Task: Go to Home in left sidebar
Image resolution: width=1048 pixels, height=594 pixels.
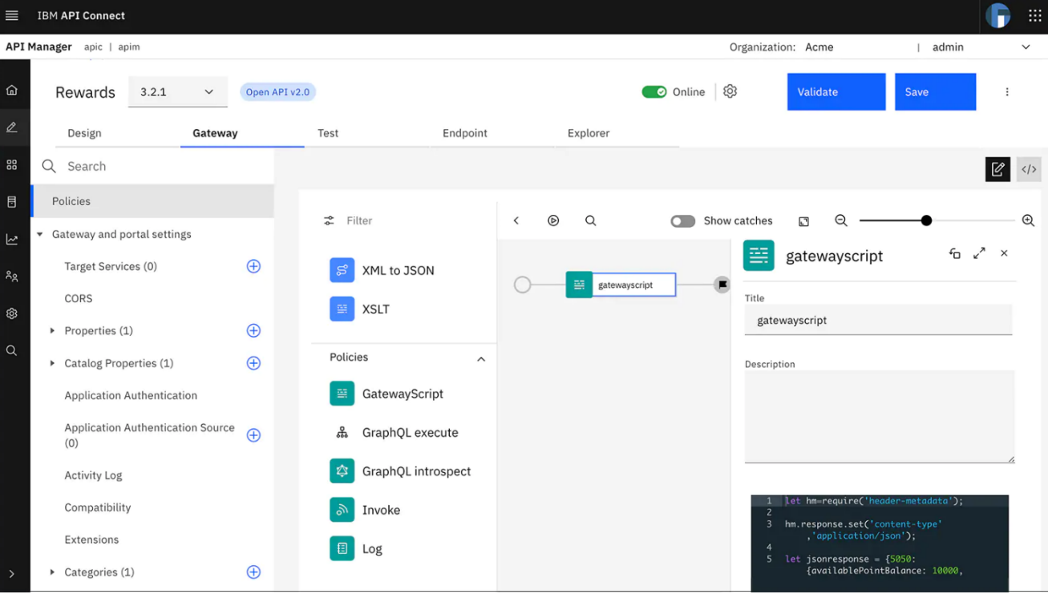Action: (12, 90)
